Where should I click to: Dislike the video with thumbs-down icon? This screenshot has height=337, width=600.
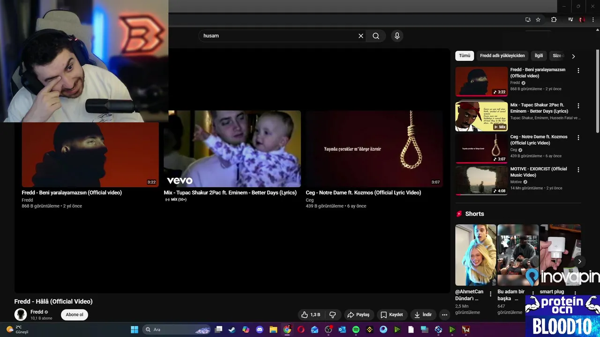click(x=333, y=315)
